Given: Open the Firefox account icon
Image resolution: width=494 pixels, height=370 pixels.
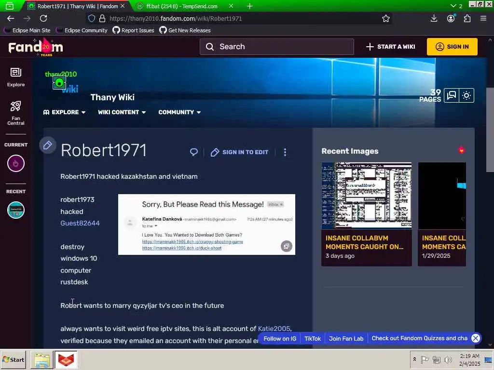Looking at the screenshot, I should pyautogui.click(x=451, y=19).
